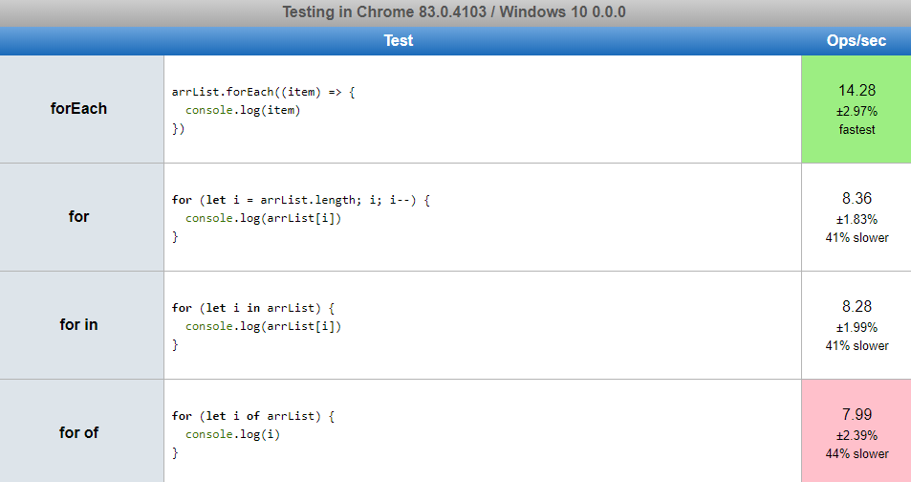Click the Testing in Chrome title bar
Image resolution: width=911 pixels, height=482 pixels.
(x=455, y=12)
